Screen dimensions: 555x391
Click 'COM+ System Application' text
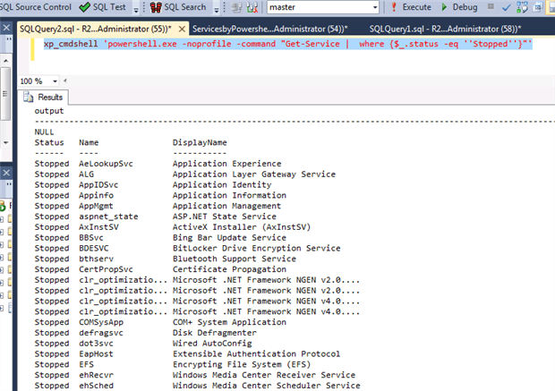(x=229, y=322)
